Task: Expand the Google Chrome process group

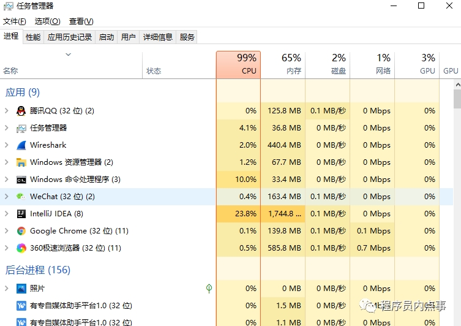Action: point(6,231)
